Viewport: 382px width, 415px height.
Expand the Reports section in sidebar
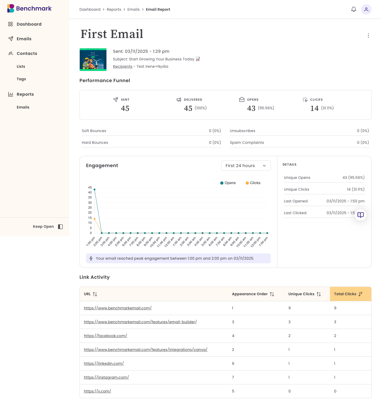pyautogui.click(x=25, y=94)
